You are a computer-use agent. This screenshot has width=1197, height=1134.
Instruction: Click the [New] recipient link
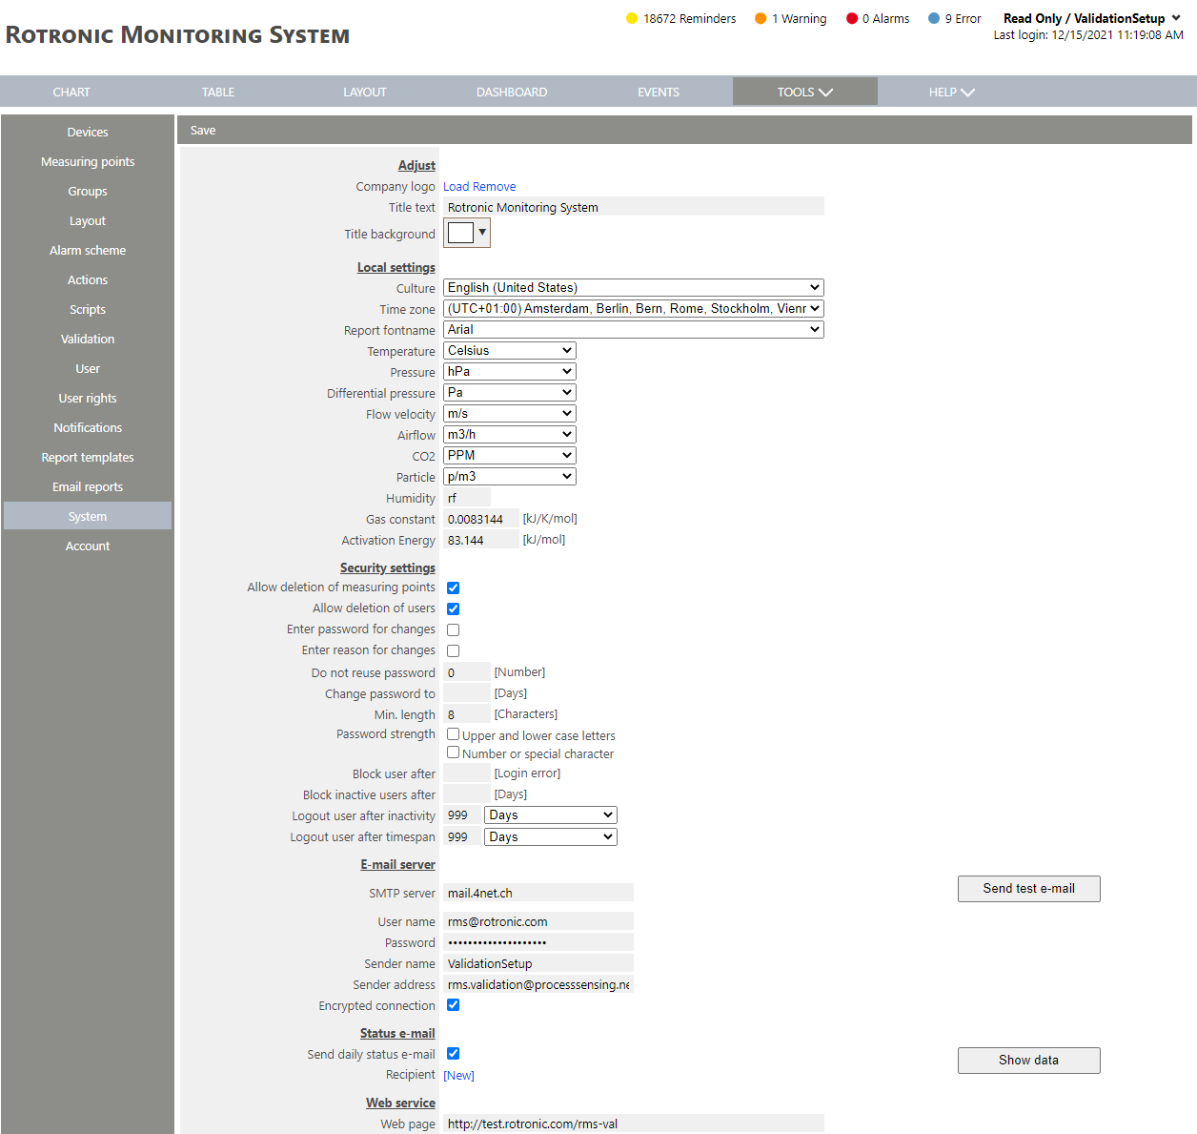[x=458, y=1075]
